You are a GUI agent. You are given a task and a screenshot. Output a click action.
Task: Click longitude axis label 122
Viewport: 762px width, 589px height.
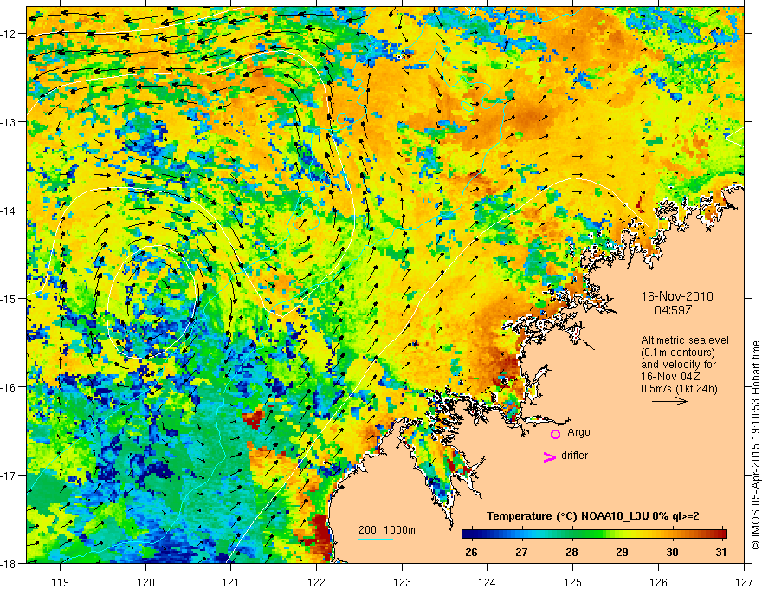click(x=316, y=582)
